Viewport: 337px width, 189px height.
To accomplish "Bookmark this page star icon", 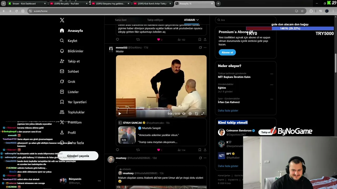I will coord(302,11).
